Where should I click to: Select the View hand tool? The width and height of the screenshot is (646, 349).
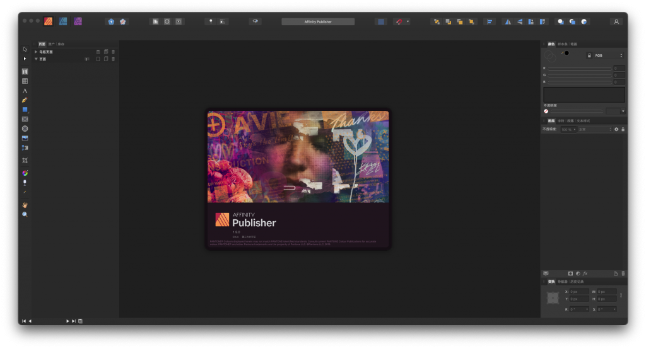click(25, 205)
